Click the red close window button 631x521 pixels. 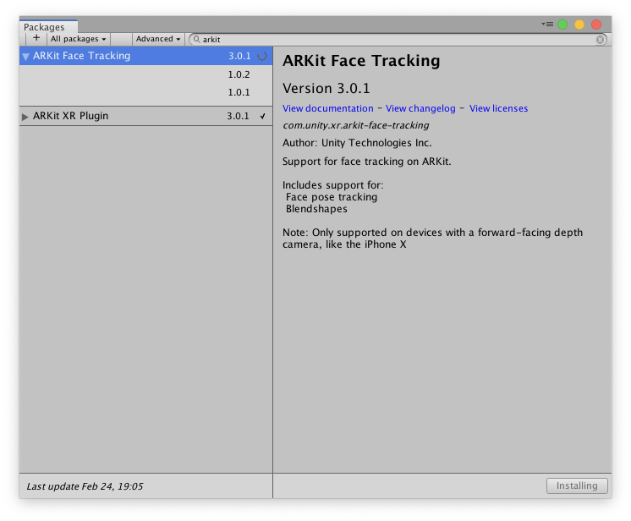596,25
